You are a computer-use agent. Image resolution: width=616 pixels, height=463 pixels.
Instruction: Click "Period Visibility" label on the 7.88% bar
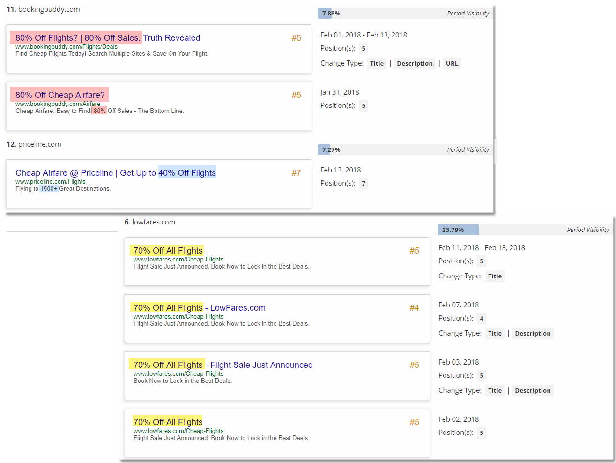[468, 14]
